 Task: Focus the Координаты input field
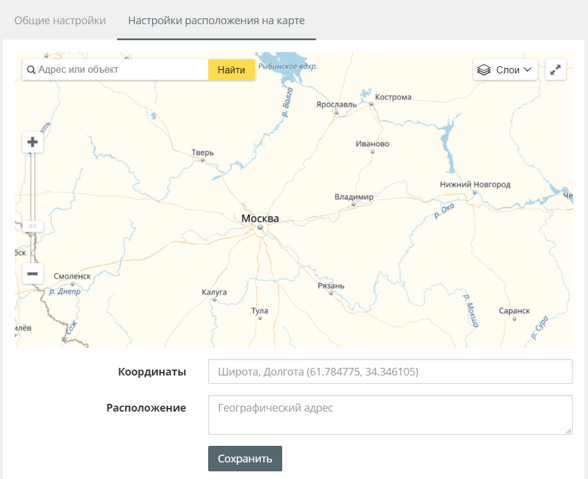(390, 371)
